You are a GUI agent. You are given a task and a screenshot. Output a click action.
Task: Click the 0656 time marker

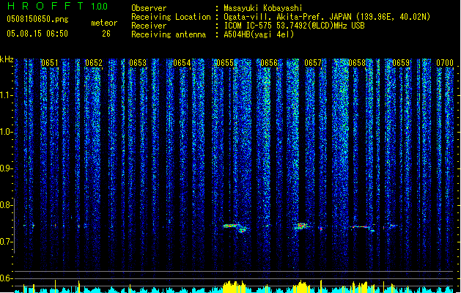pyautogui.click(x=269, y=63)
